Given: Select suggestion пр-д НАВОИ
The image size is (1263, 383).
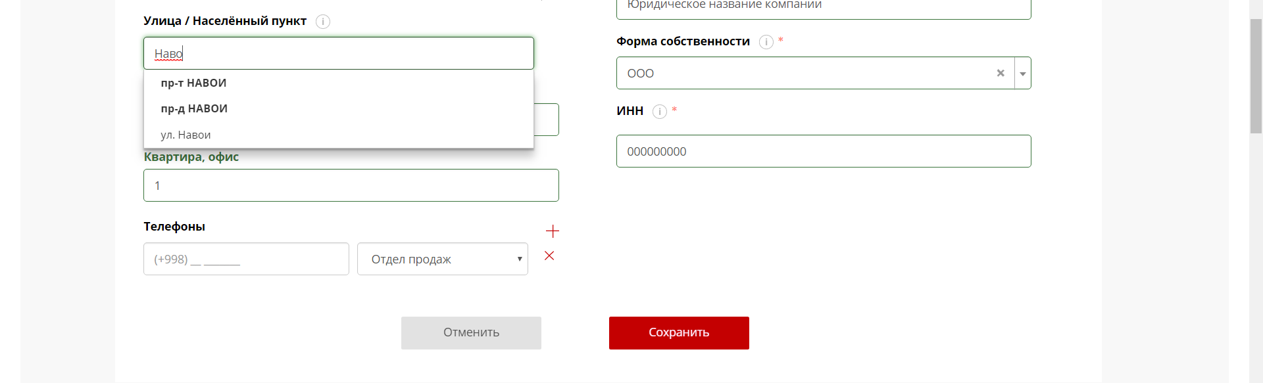Looking at the screenshot, I should 195,108.
